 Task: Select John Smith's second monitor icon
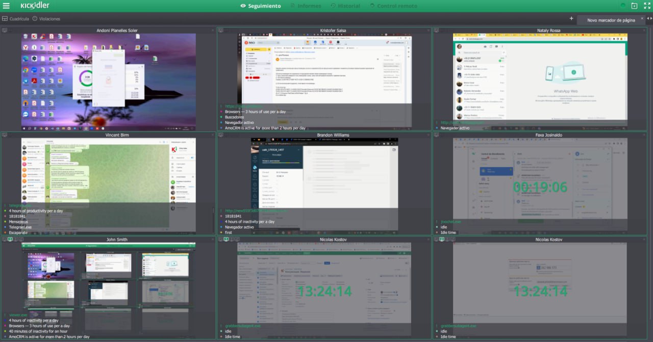coord(10,239)
